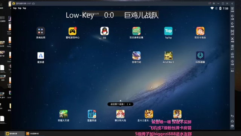The height and width of the screenshot is (136, 241).
Task: Open the Art of War 3 game
Action: coord(168,56)
